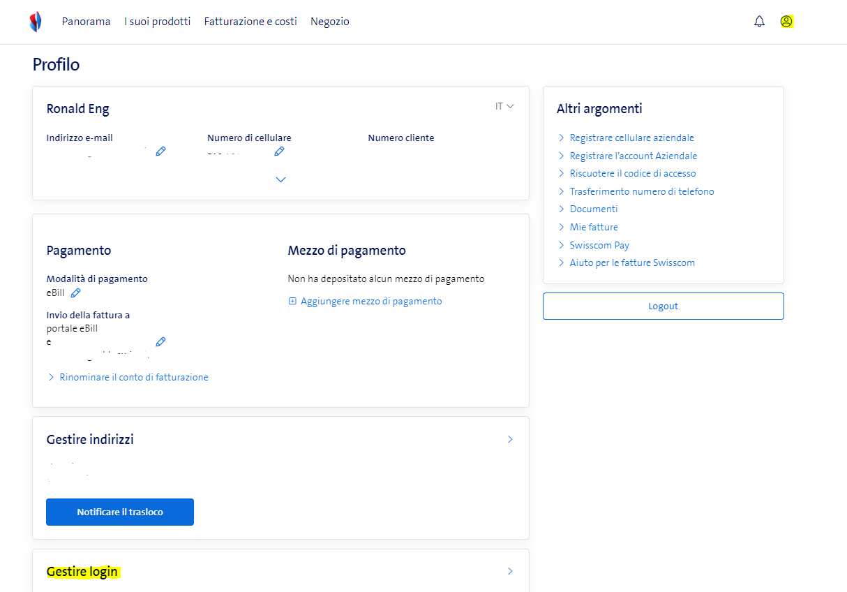This screenshot has height=592, width=847.
Task: Edit the e-mail address pencil icon
Action: (160, 151)
